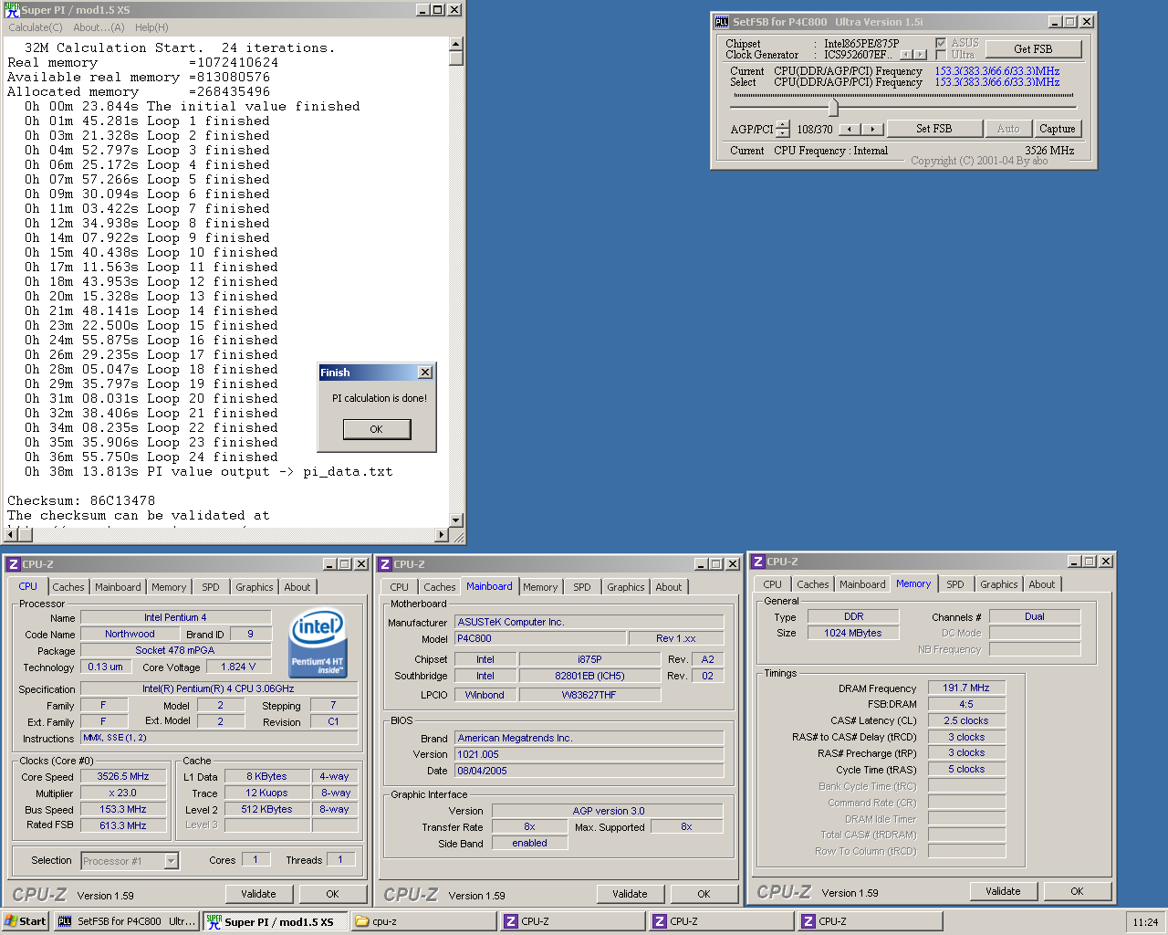Toggle the ASUS checkbox in SetFSB
1168x935 pixels.
(x=941, y=43)
